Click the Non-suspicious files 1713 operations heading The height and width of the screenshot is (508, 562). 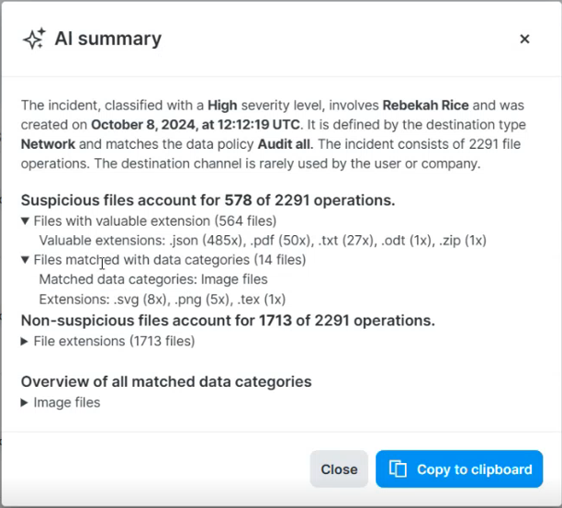point(228,321)
